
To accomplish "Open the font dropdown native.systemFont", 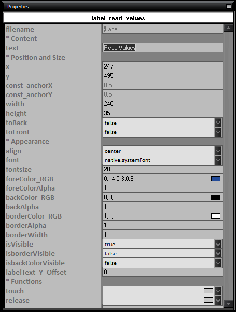I will pos(218,160).
